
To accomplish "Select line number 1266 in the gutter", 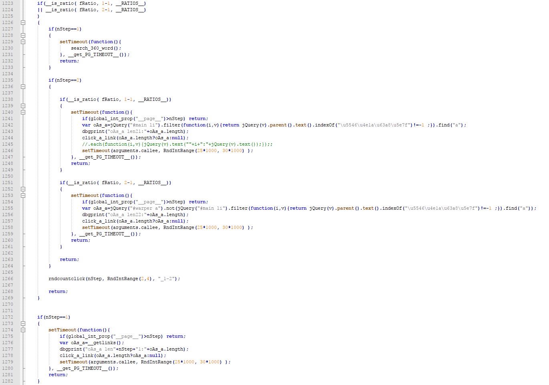I will [x=8, y=279].
